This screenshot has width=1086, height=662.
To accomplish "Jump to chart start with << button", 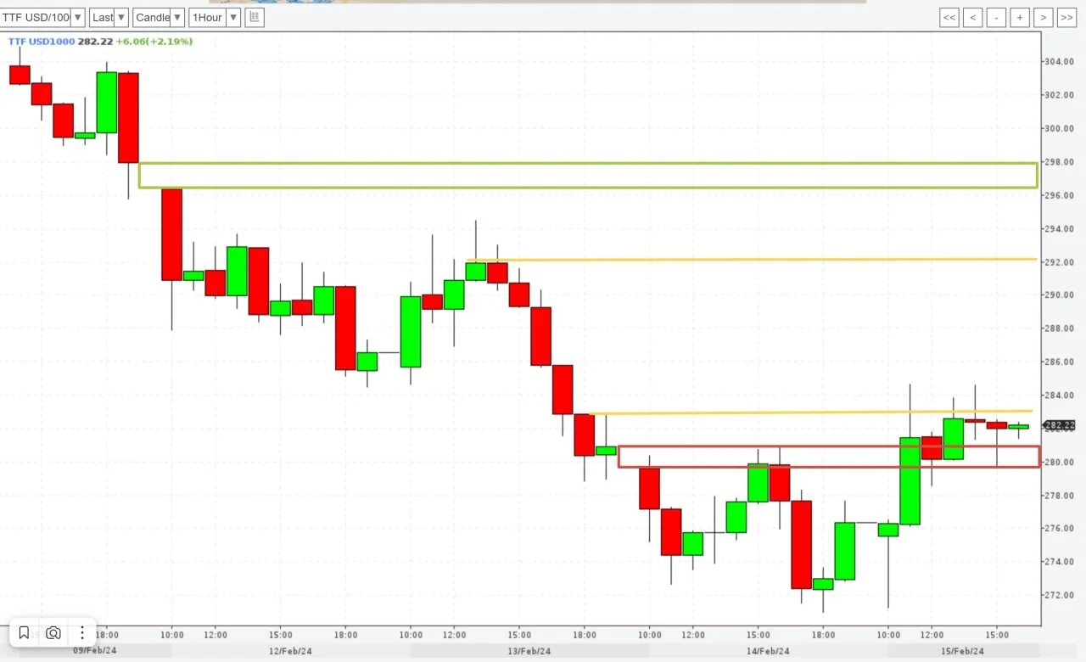I will pyautogui.click(x=949, y=17).
